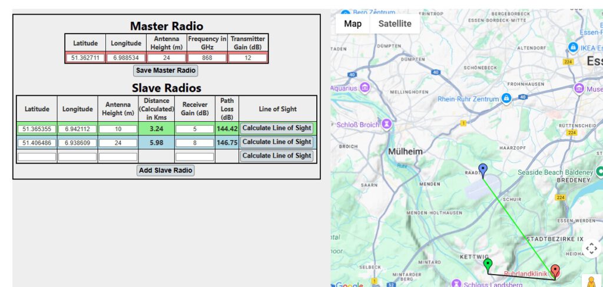The image size is (603, 287).
Task: Click the master Frequency in GHz field
Action: tap(207, 58)
